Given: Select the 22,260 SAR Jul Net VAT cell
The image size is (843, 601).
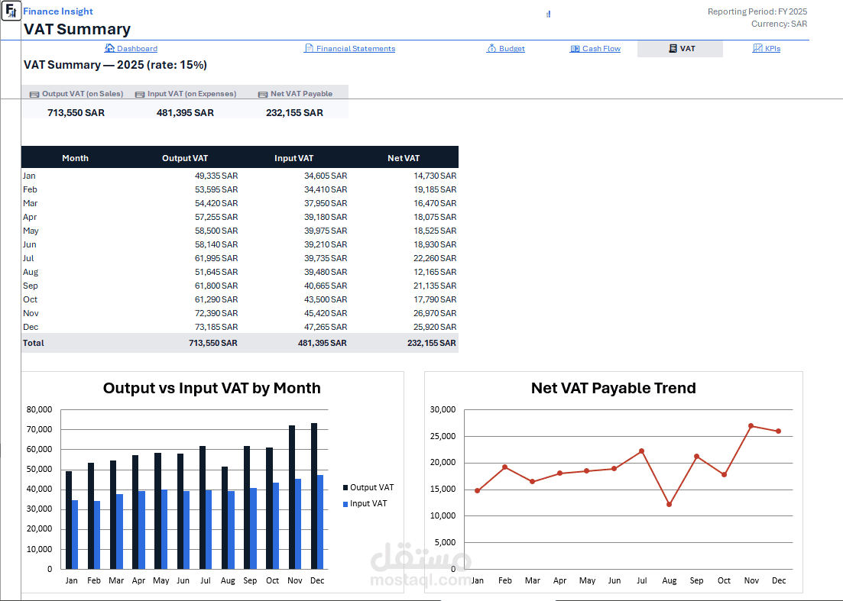Looking at the screenshot, I should click(x=435, y=258).
